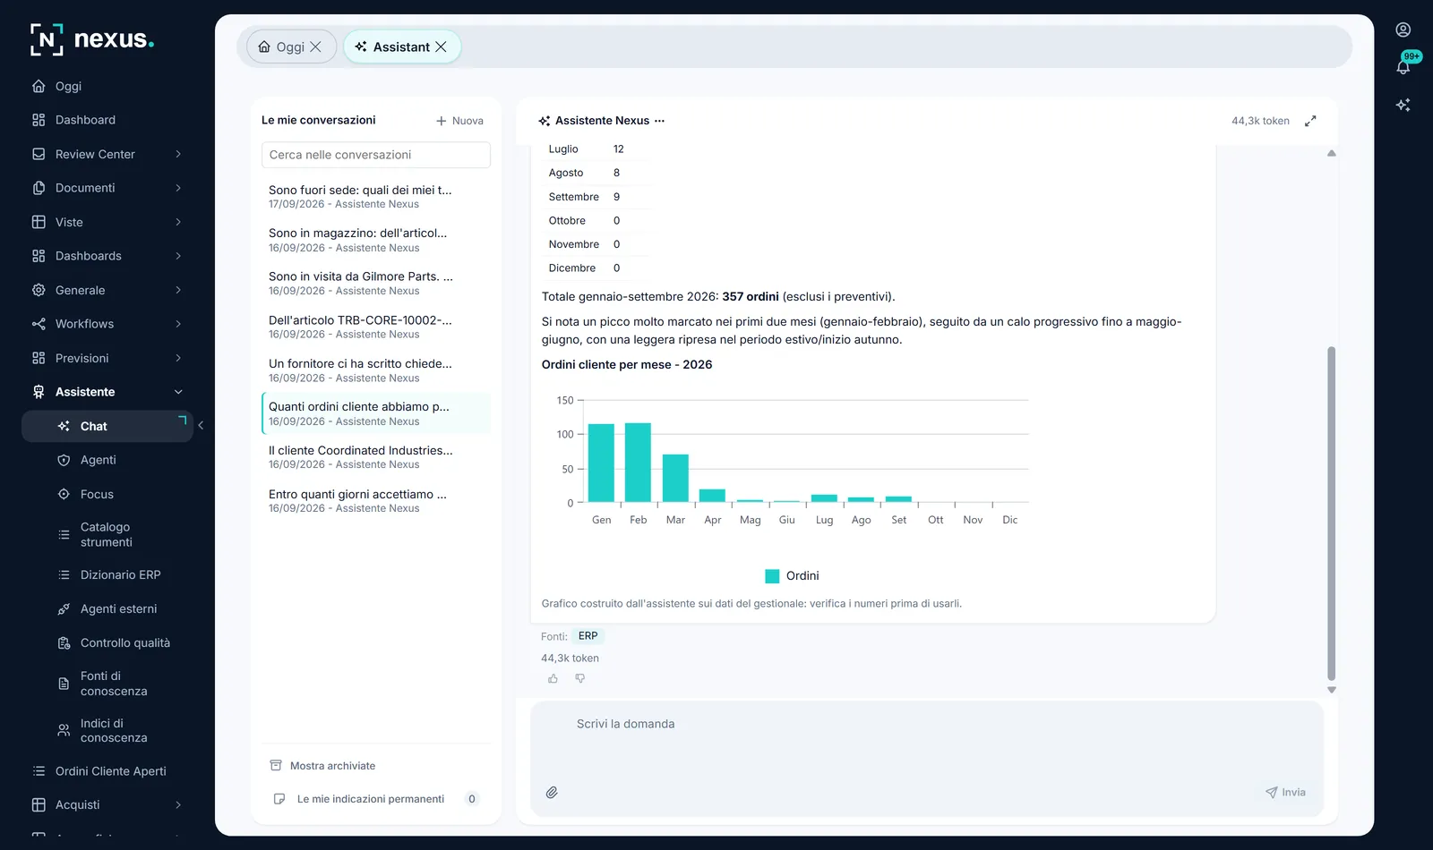
Task: Expand the chat panel to fullscreen
Action: [1310, 121]
